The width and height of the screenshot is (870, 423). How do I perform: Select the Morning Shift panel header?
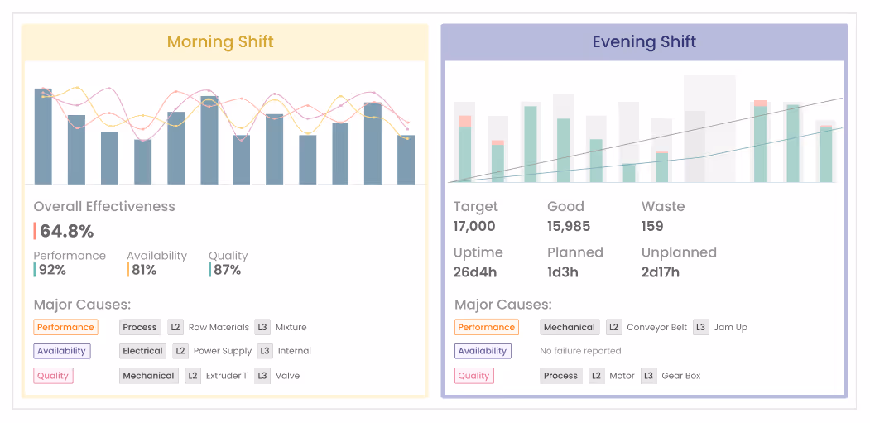pyautogui.click(x=220, y=41)
